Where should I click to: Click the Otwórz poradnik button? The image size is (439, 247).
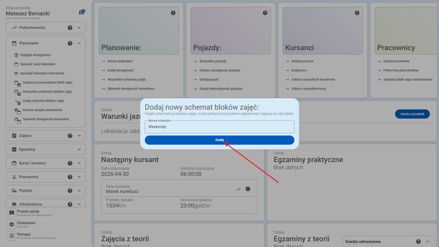point(412,114)
